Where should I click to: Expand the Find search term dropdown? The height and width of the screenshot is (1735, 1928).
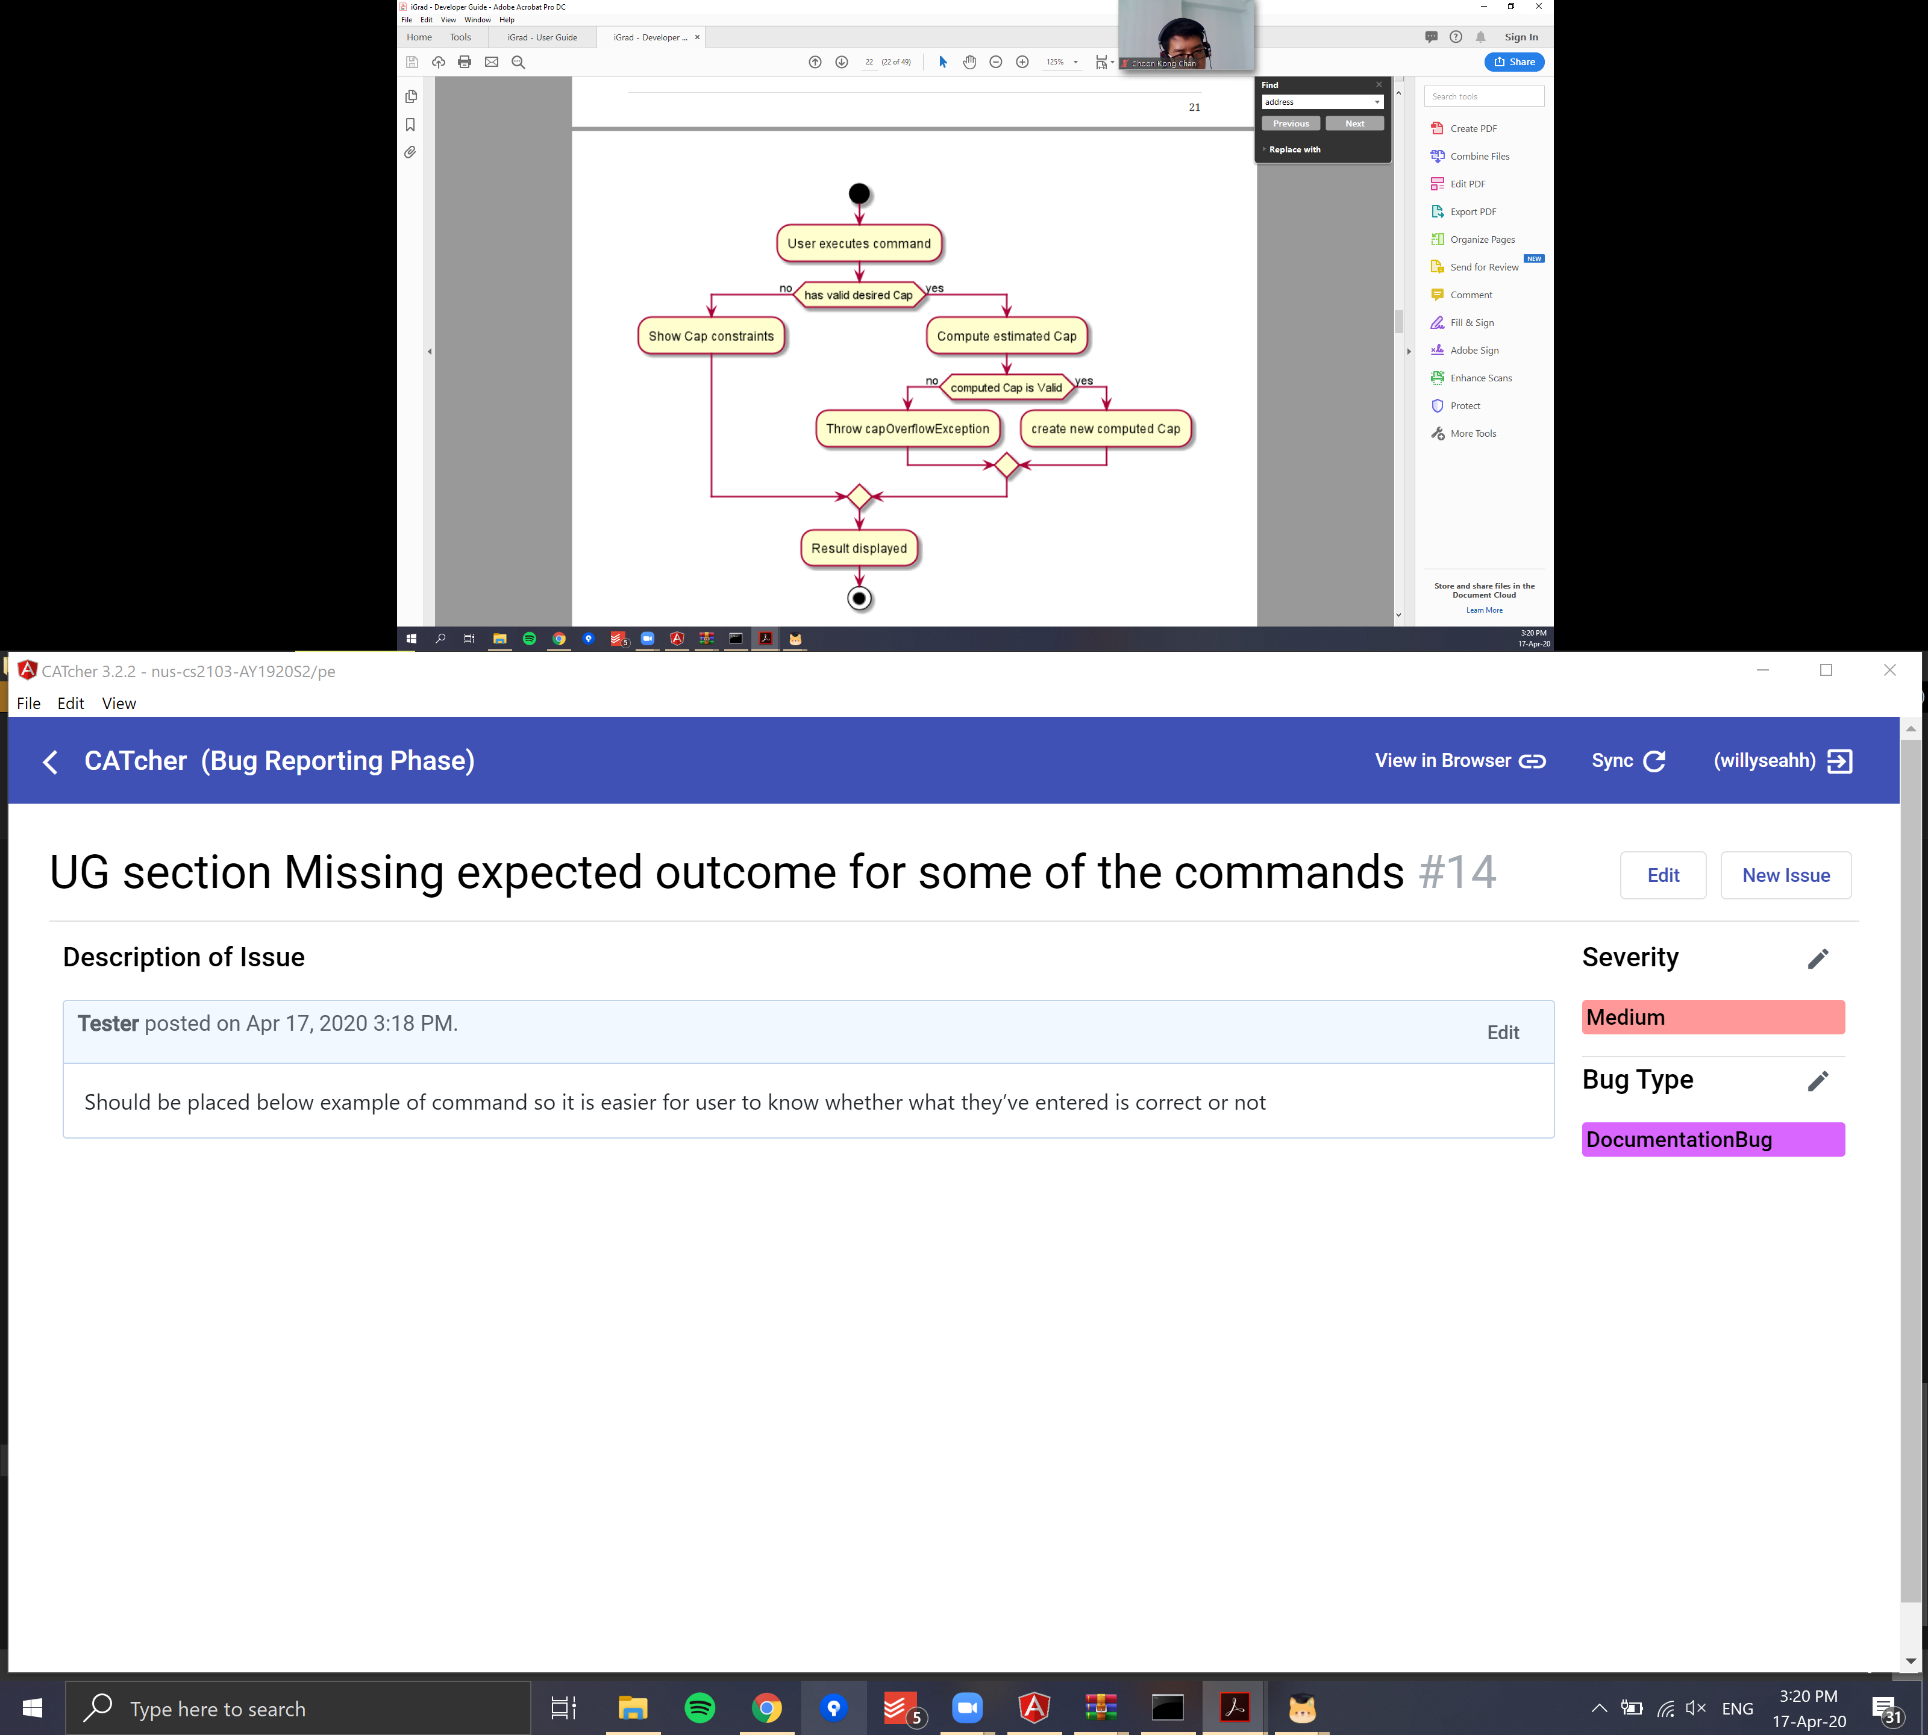[x=1377, y=102]
